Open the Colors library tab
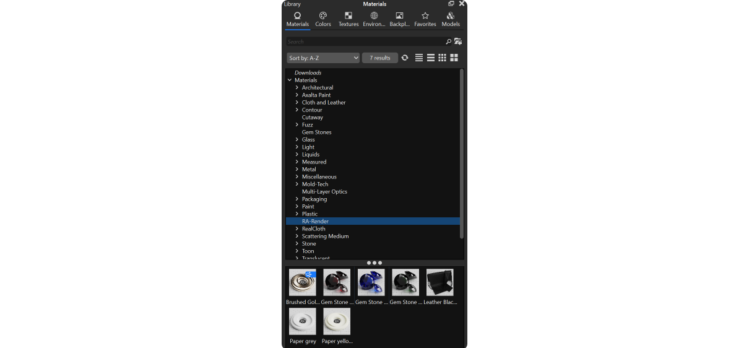The width and height of the screenshot is (749, 348). coord(323,19)
